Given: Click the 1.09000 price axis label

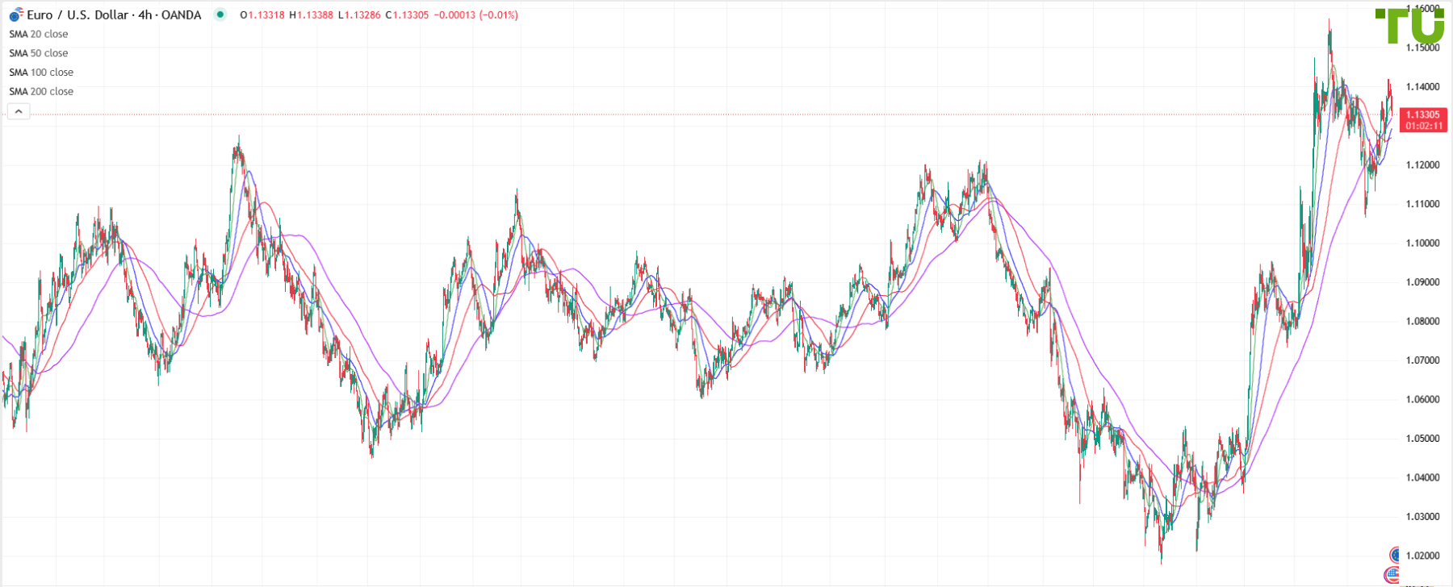Looking at the screenshot, I should (1422, 282).
